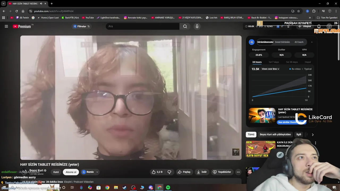
Task: Like the video with thumbs-up button
Action: point(157,172)
